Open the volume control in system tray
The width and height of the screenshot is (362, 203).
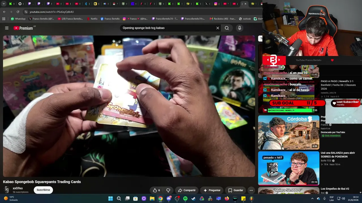344,198
